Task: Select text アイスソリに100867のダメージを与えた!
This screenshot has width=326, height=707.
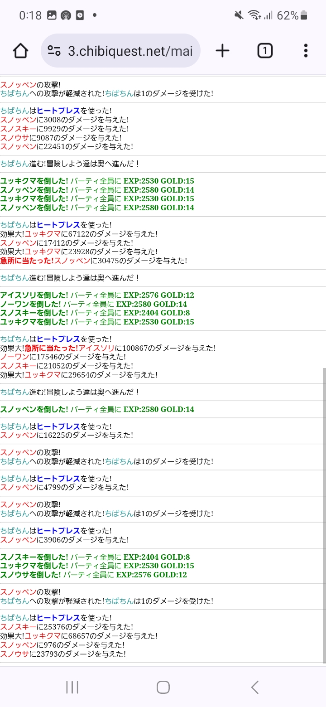Action: point(147,349)
